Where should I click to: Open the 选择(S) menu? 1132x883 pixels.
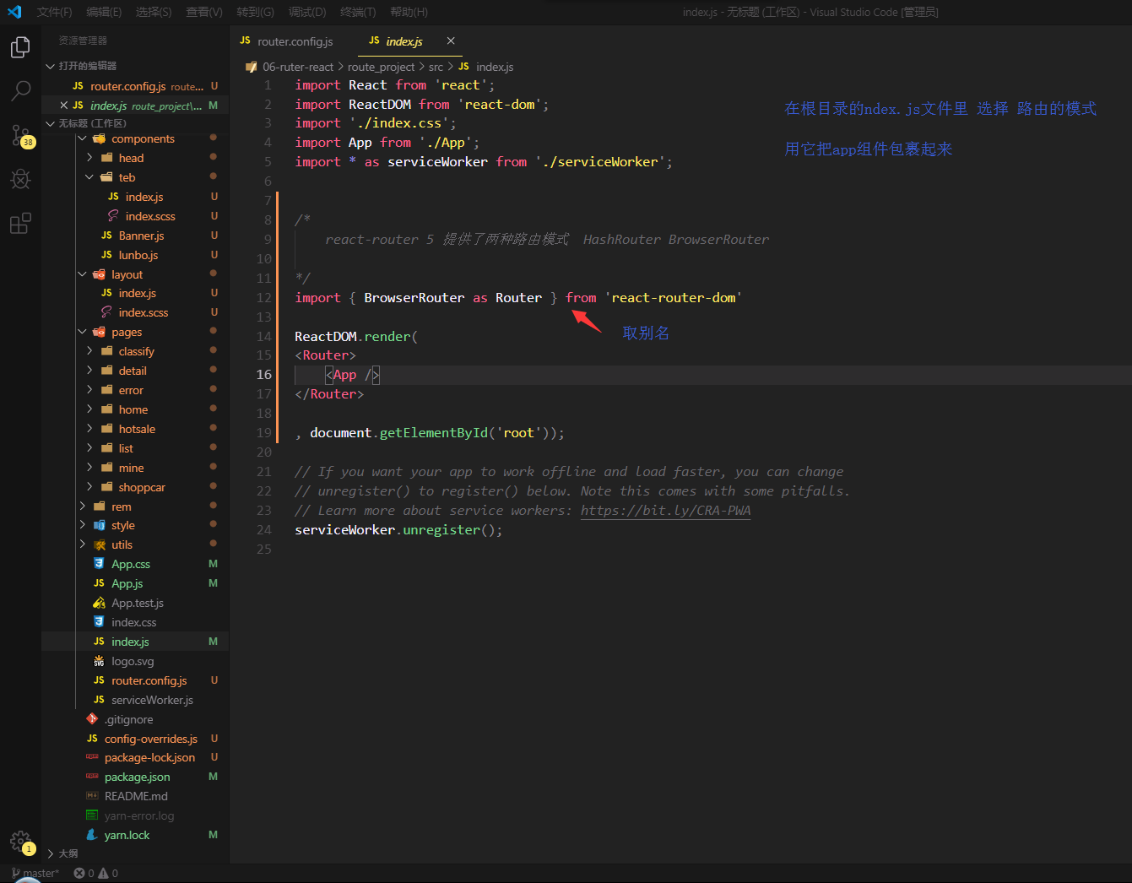tap(154, 12)
